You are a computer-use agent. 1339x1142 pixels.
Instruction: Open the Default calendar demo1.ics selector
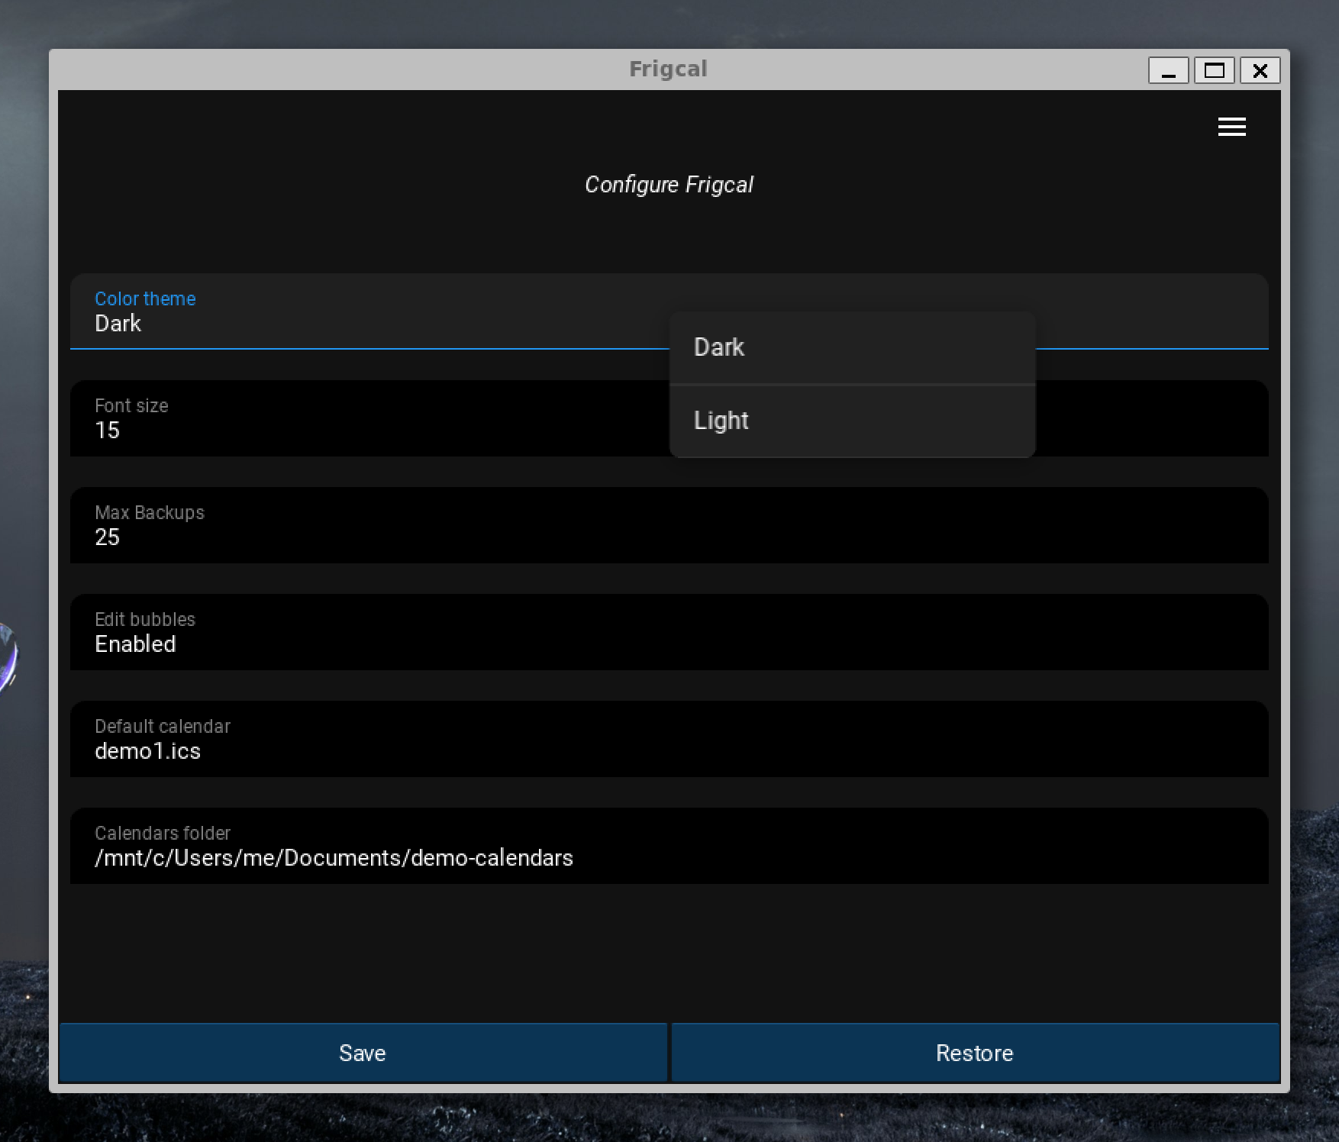[x=669, y=739]
